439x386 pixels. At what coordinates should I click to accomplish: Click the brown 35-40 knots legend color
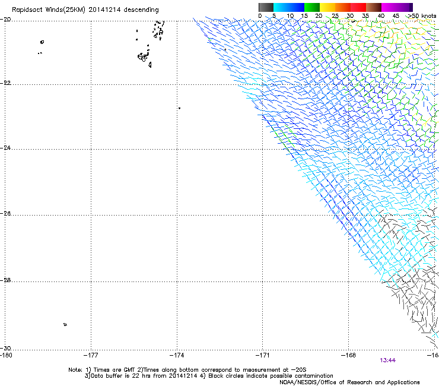click(x=374, y=7)
